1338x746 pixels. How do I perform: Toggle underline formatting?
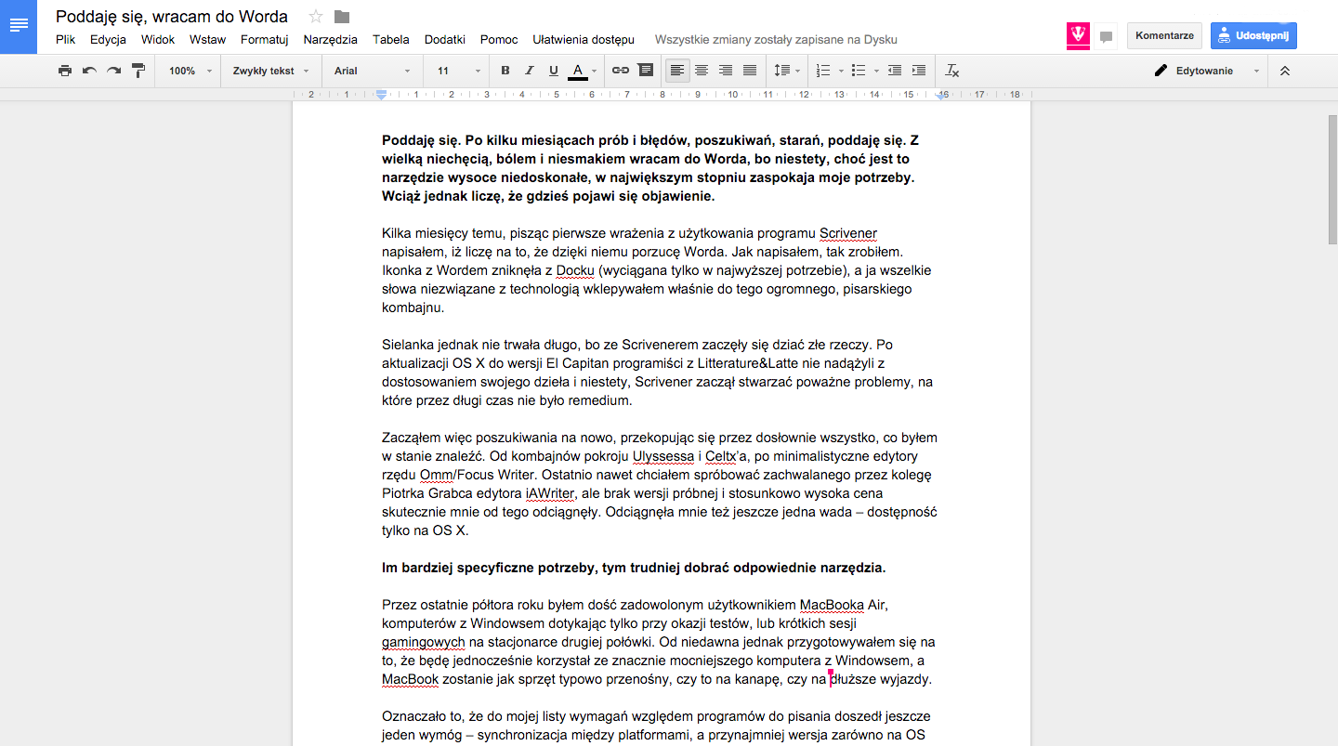pos(554,71)
